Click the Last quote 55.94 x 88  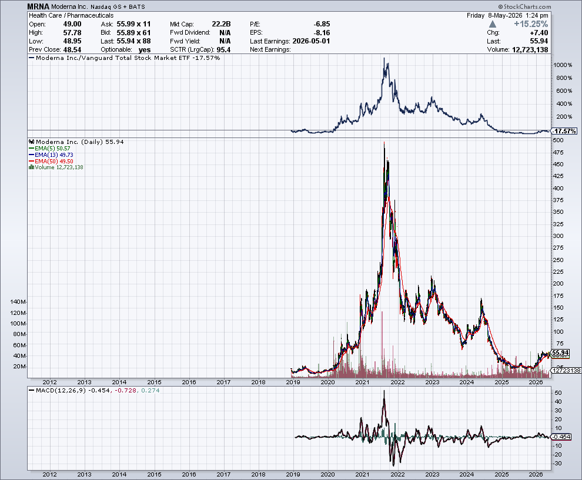[x=133, y=41]
